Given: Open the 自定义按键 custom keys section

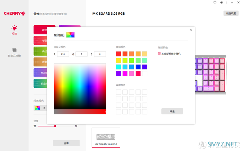Looking at the screenshot, I should (14, 52).
